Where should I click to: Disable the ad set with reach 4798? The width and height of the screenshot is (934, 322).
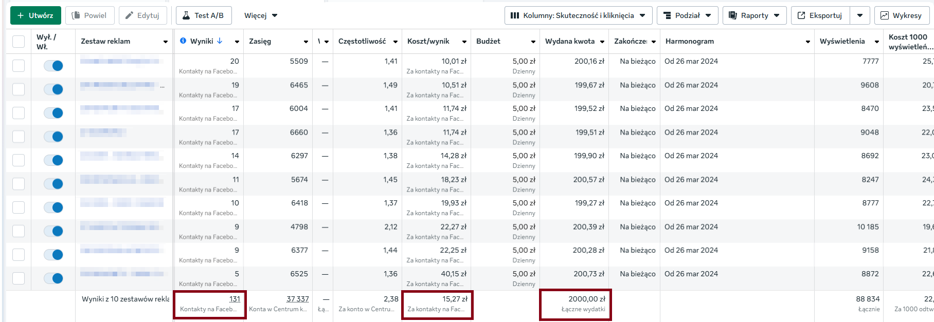pos(53,231)
